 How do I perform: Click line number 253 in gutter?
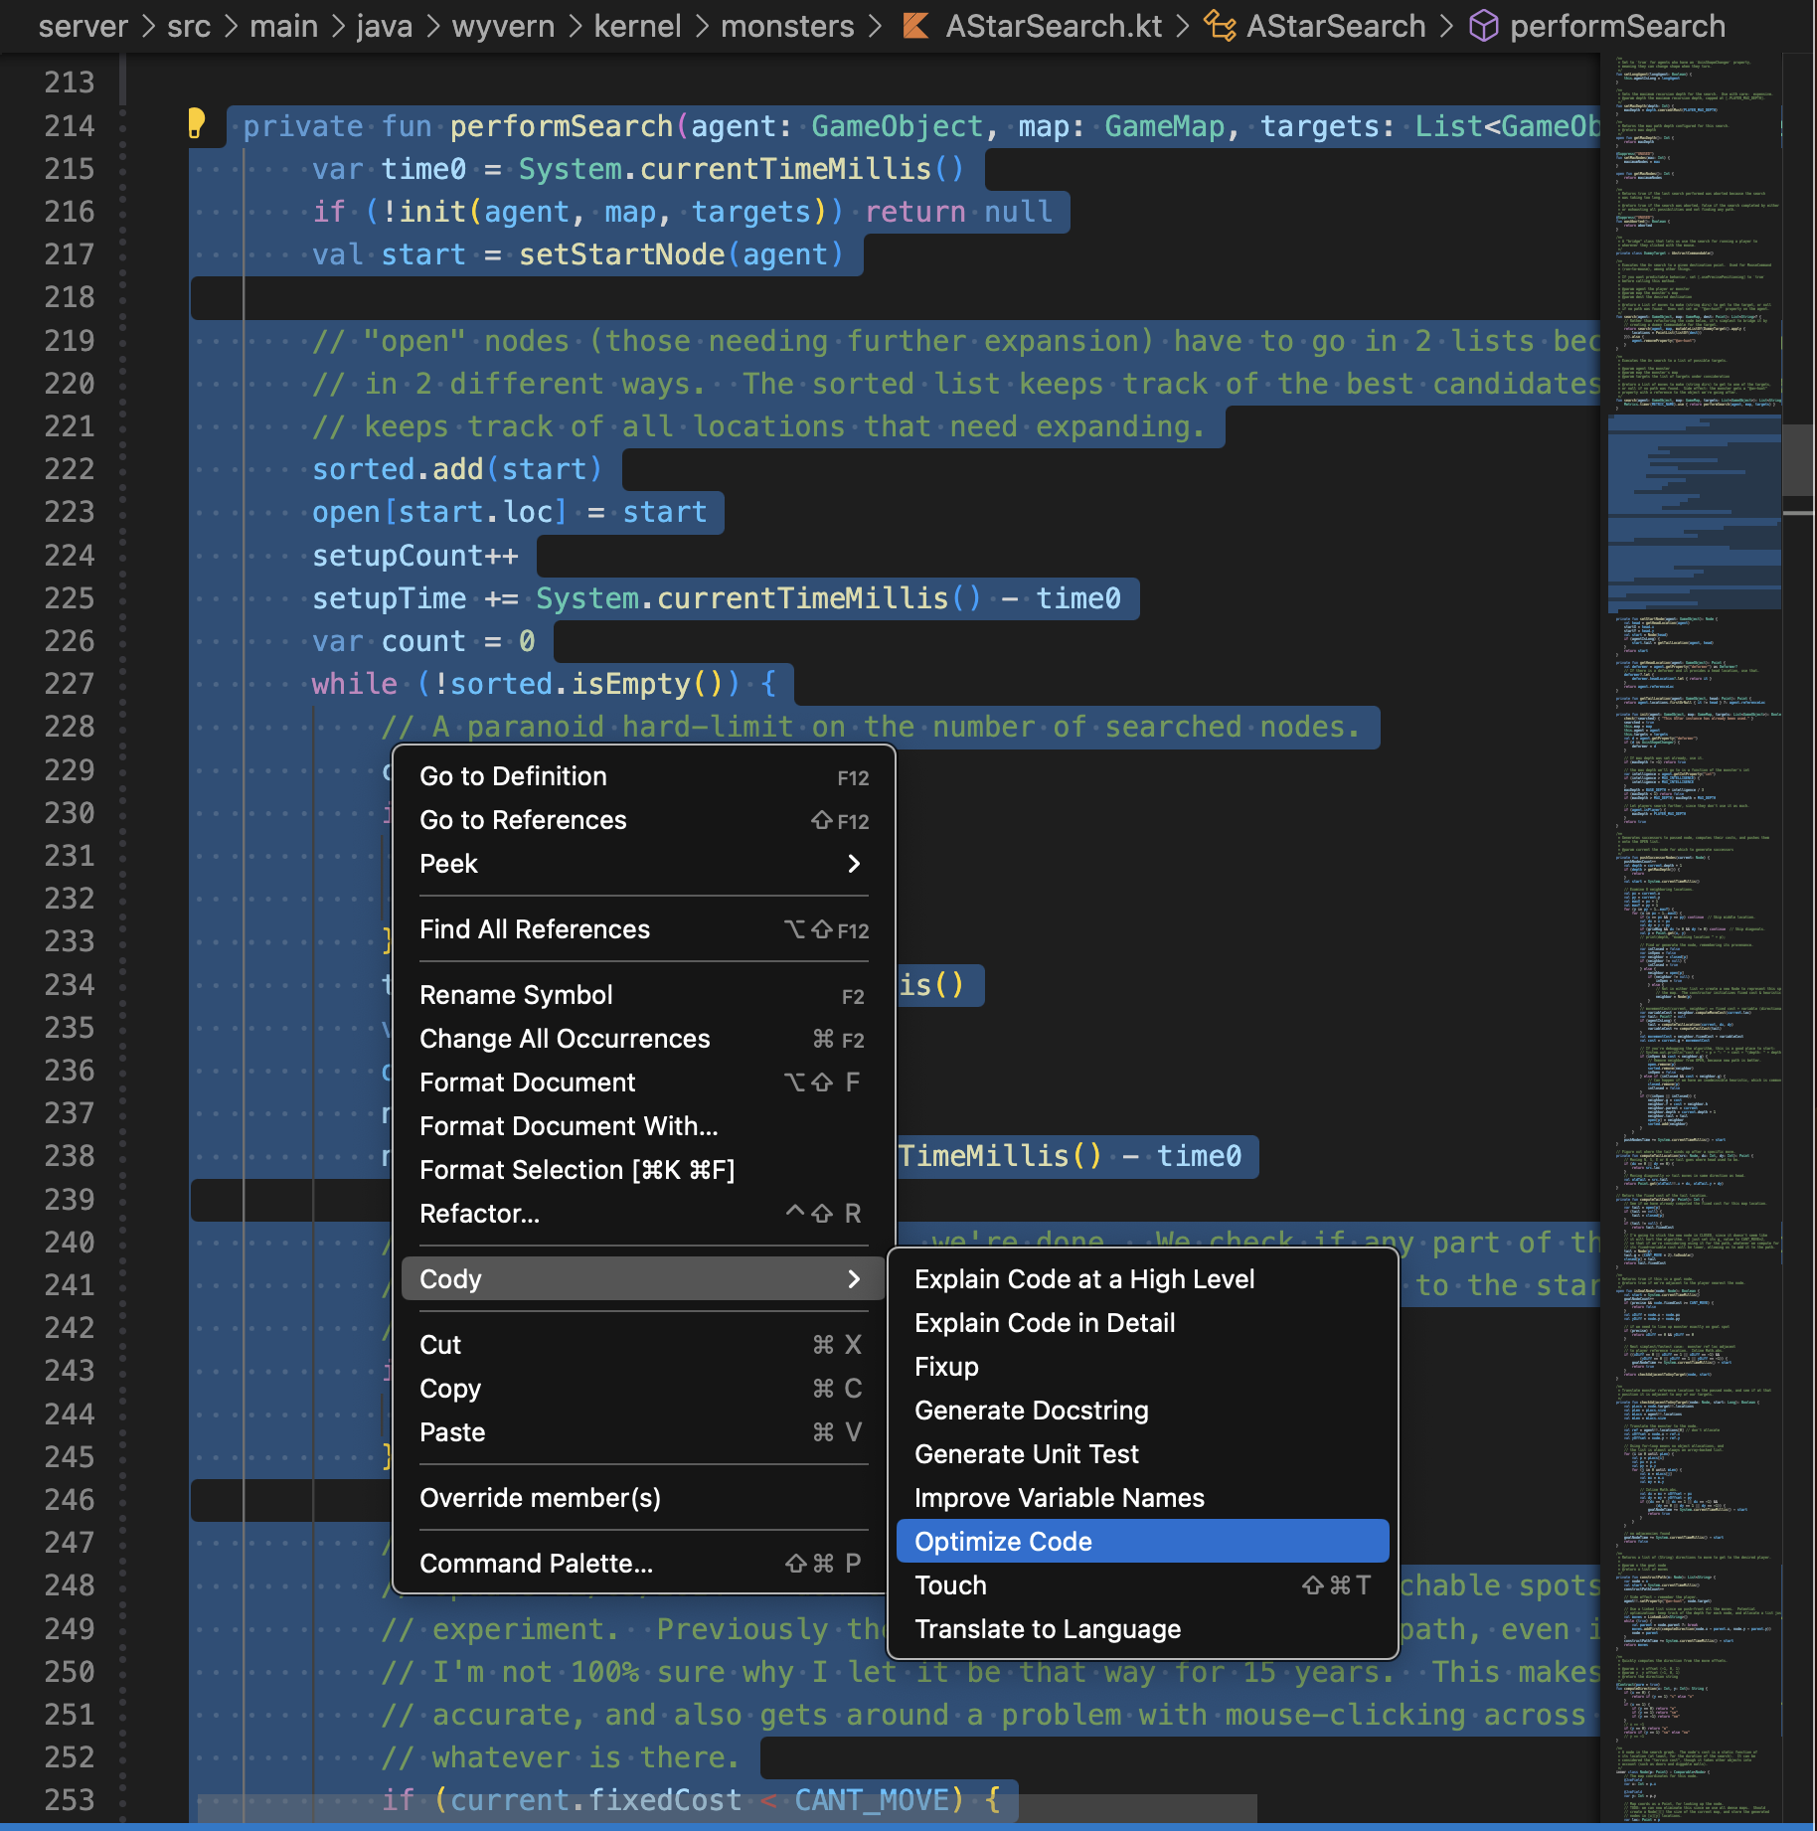click(x=70, y=1800)
